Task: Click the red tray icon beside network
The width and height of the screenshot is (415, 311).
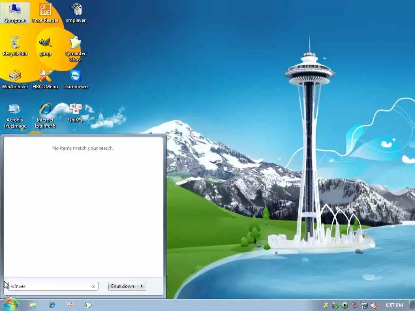Action: (354, 305)
